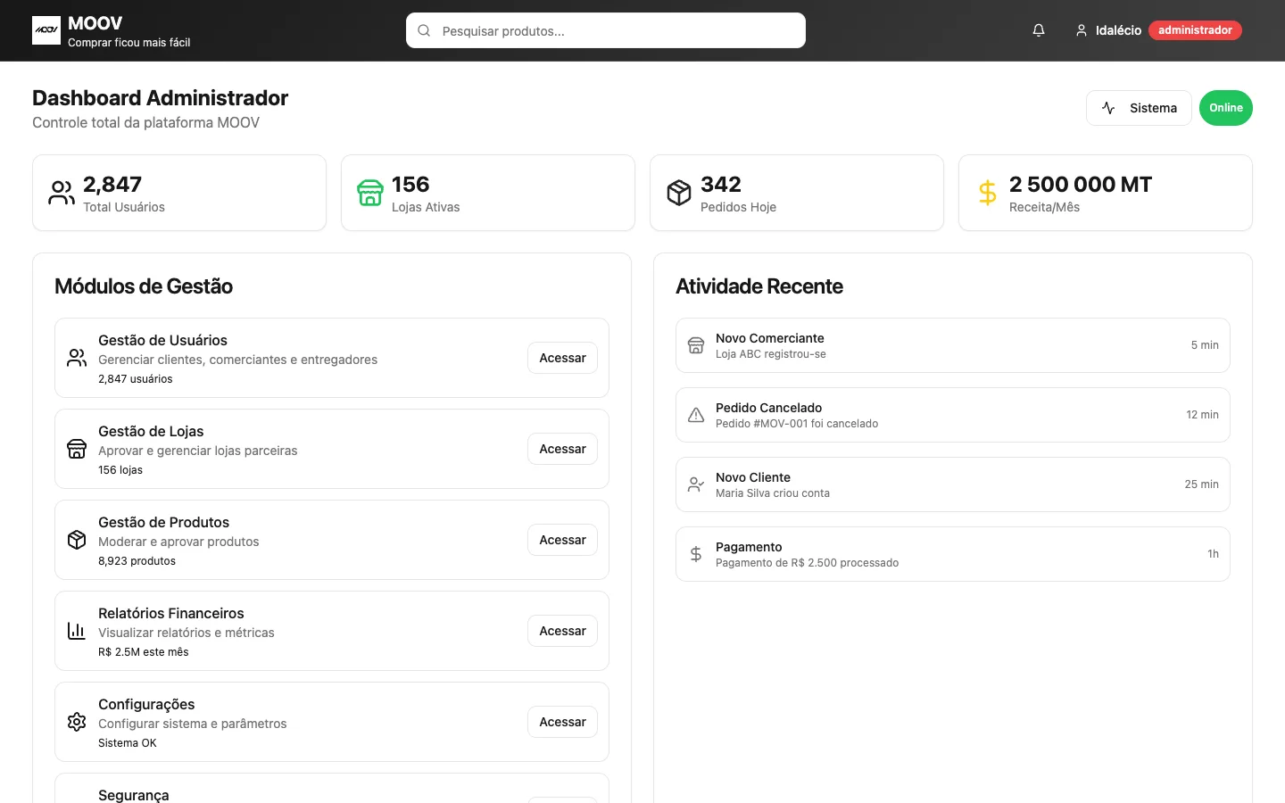Viewport: 1285px width, 803px height.
Task: Click the 'R$ 2.5M este mês' text
Action: 144,652
